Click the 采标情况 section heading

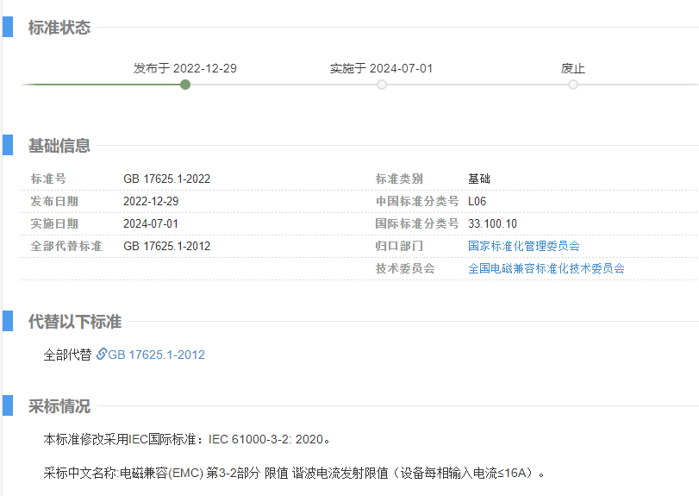click(x=59, y=406)
